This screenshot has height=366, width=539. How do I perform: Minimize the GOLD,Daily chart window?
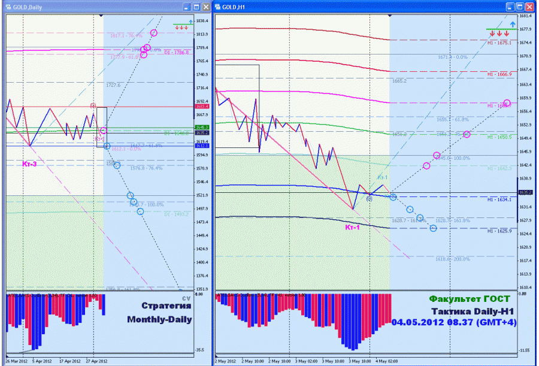pyautogui.click(x=187, y=7)
